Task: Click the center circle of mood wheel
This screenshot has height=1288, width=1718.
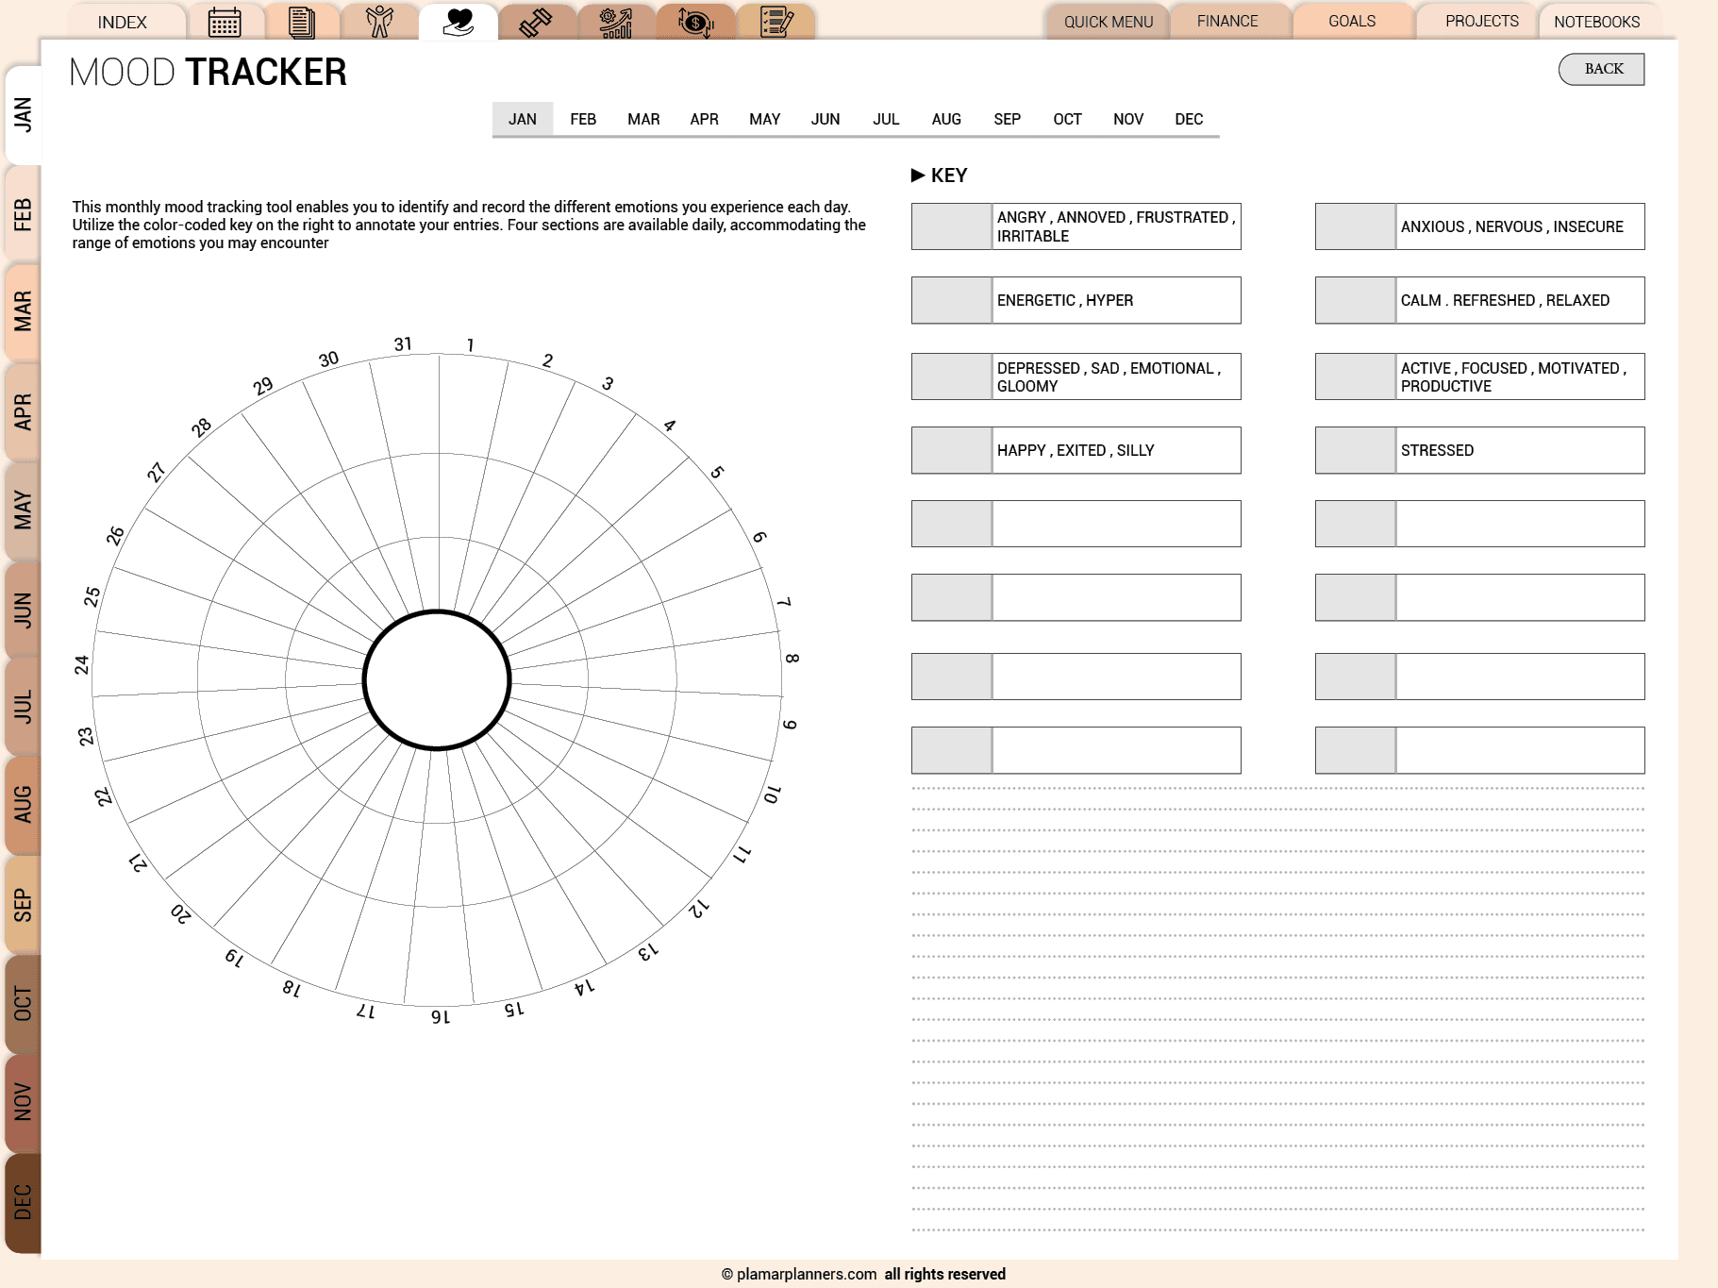Action: (x=437, y=680)
